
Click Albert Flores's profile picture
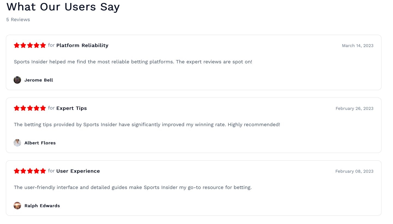[x=17, y=143]
